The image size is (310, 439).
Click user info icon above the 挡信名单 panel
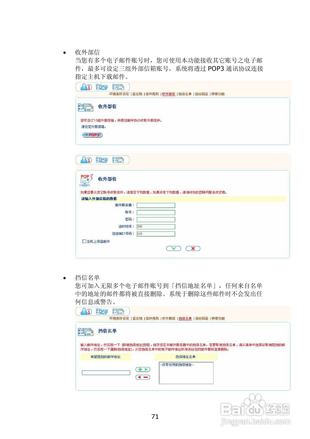coord(86,311)
